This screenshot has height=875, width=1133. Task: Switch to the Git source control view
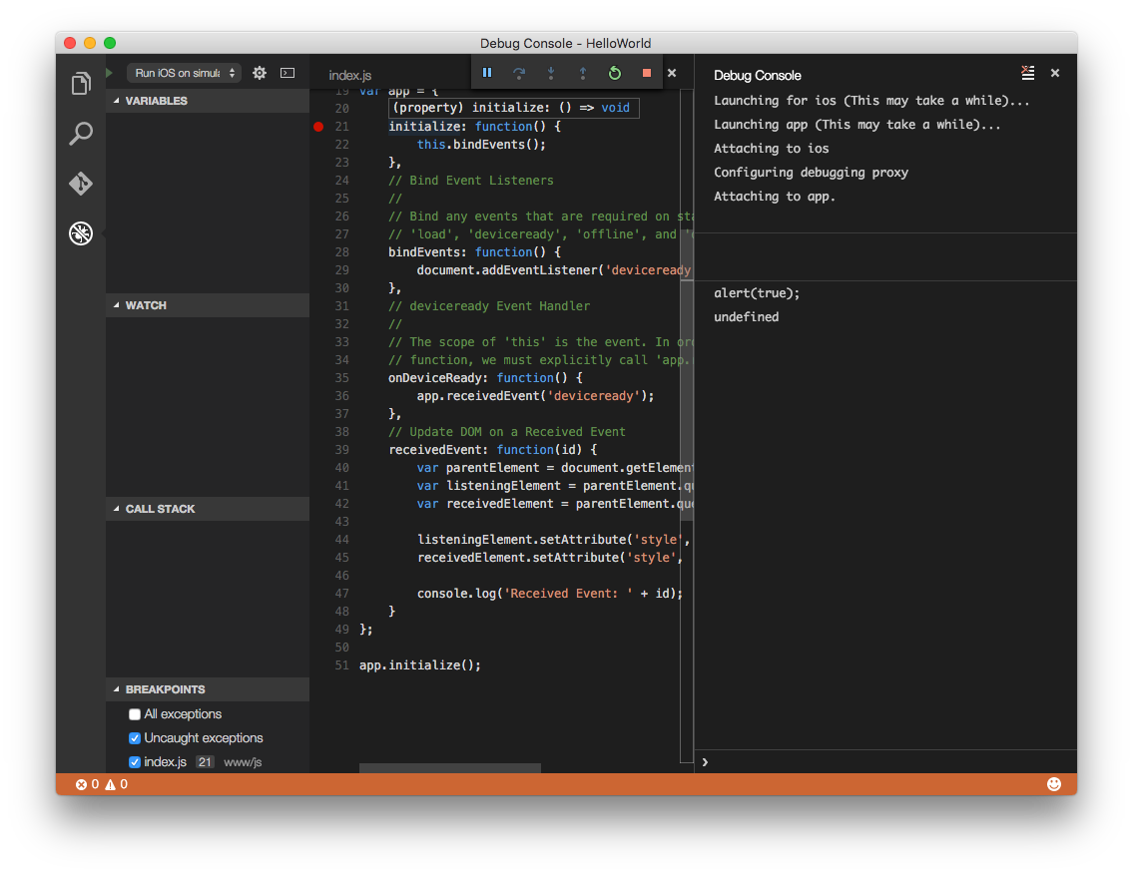tap(81, 184)
